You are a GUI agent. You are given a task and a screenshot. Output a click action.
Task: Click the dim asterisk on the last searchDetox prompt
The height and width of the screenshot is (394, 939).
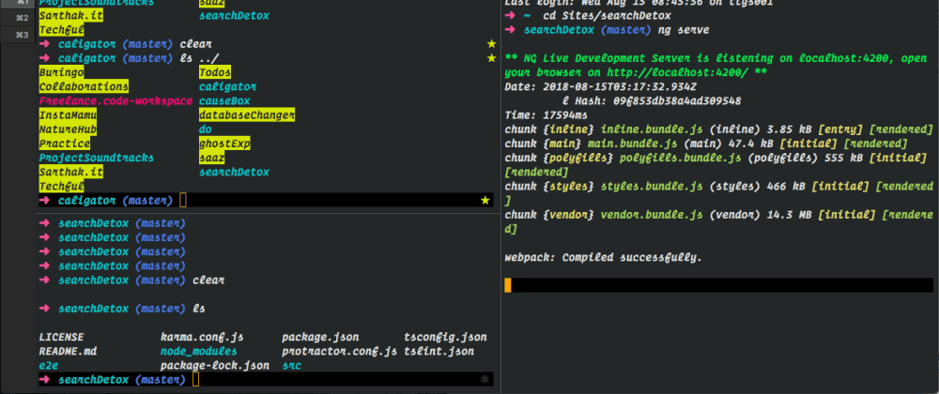pyautogui.click(x=485, y=380)
